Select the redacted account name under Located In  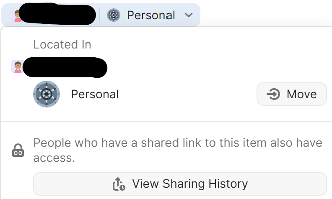click(x=65, y=67)
